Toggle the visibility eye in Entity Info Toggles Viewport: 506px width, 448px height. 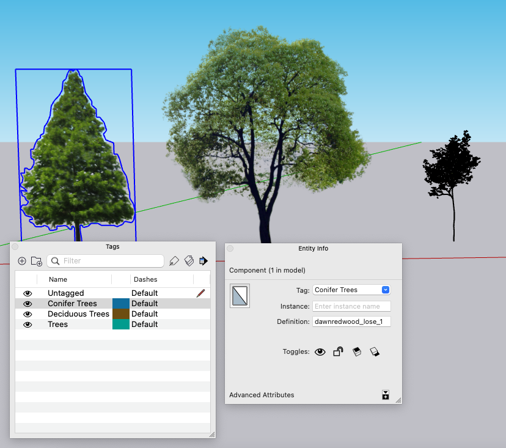tap(320, 351)
